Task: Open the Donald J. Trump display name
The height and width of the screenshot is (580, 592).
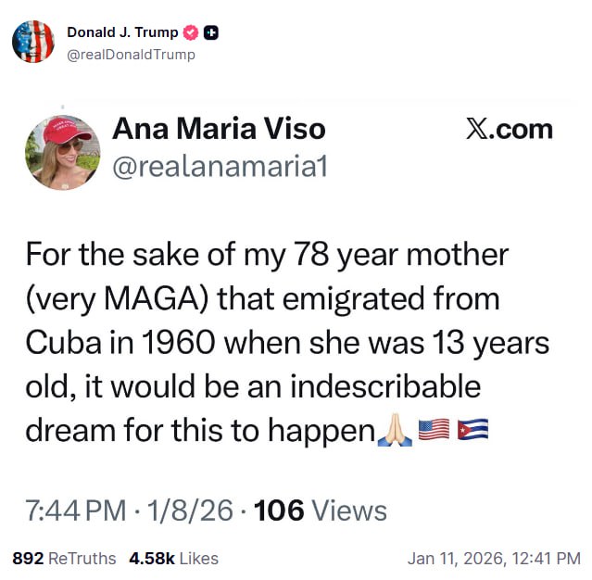Action: point(122,33)
